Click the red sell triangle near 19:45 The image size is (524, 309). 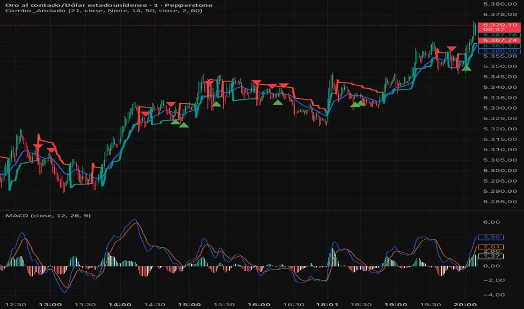(x=452, y=48)
